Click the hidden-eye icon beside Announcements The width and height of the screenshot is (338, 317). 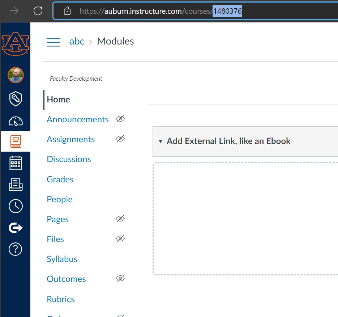tap(120, 119)
